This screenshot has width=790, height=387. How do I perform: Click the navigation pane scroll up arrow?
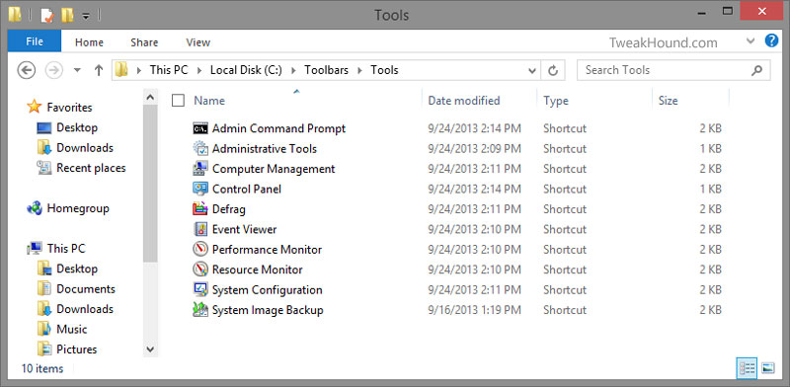(x=150, y=98)
